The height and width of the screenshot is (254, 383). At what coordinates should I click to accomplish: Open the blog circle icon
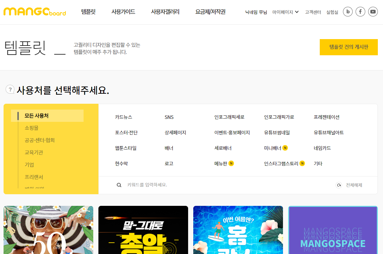[x=348, y=12]
